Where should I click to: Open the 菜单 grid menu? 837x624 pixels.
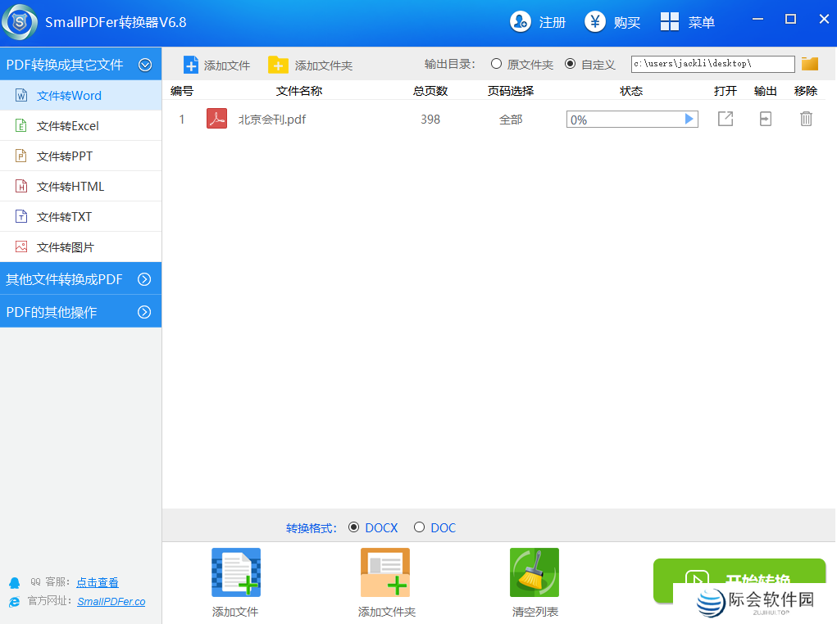click(x=670, y=22)
